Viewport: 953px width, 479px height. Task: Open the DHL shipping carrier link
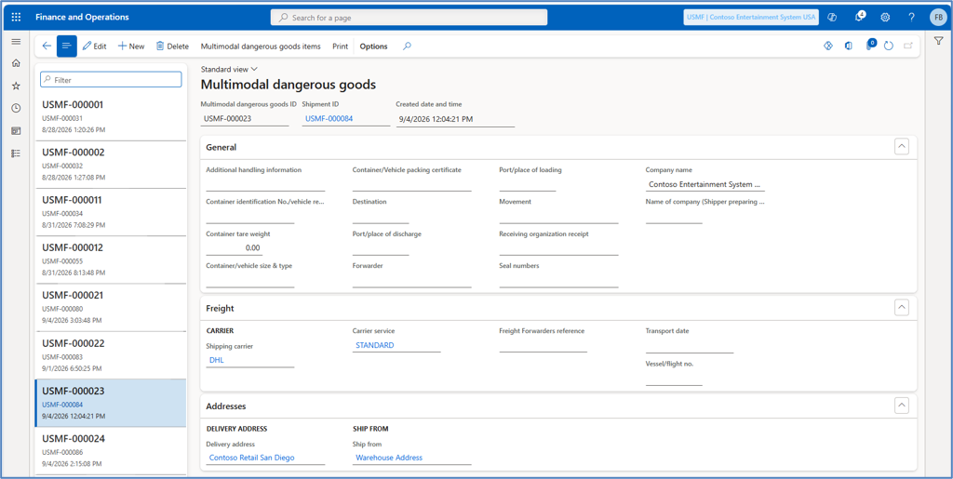point(216,360)
